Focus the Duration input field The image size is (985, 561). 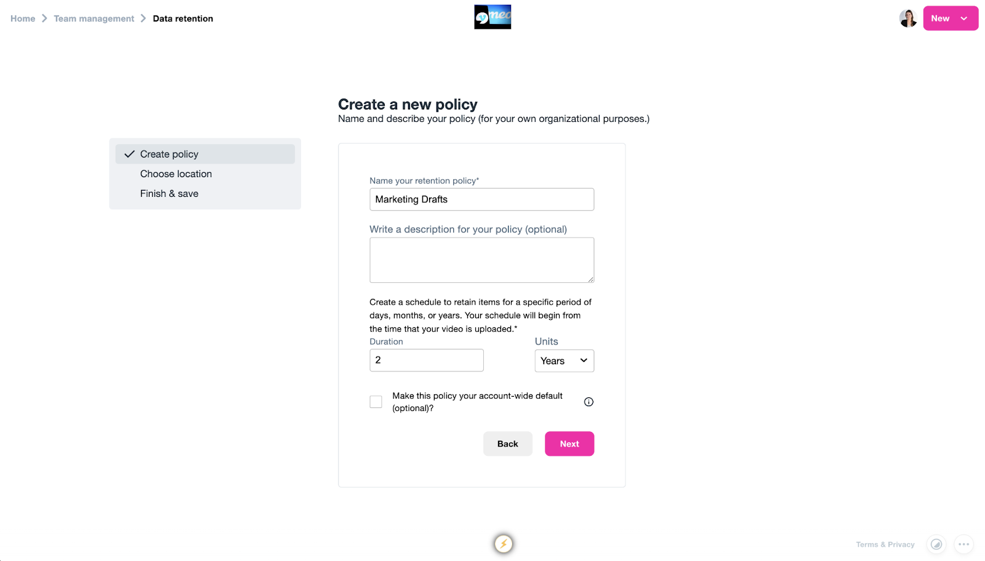click(x=426, y=360)
